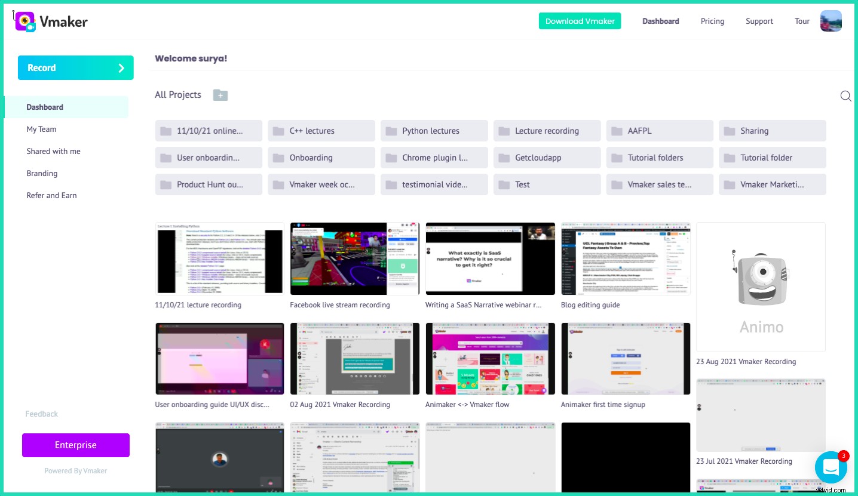
Task: Open the Feedback link in the sidebar
Action: [x=41, y=414]
